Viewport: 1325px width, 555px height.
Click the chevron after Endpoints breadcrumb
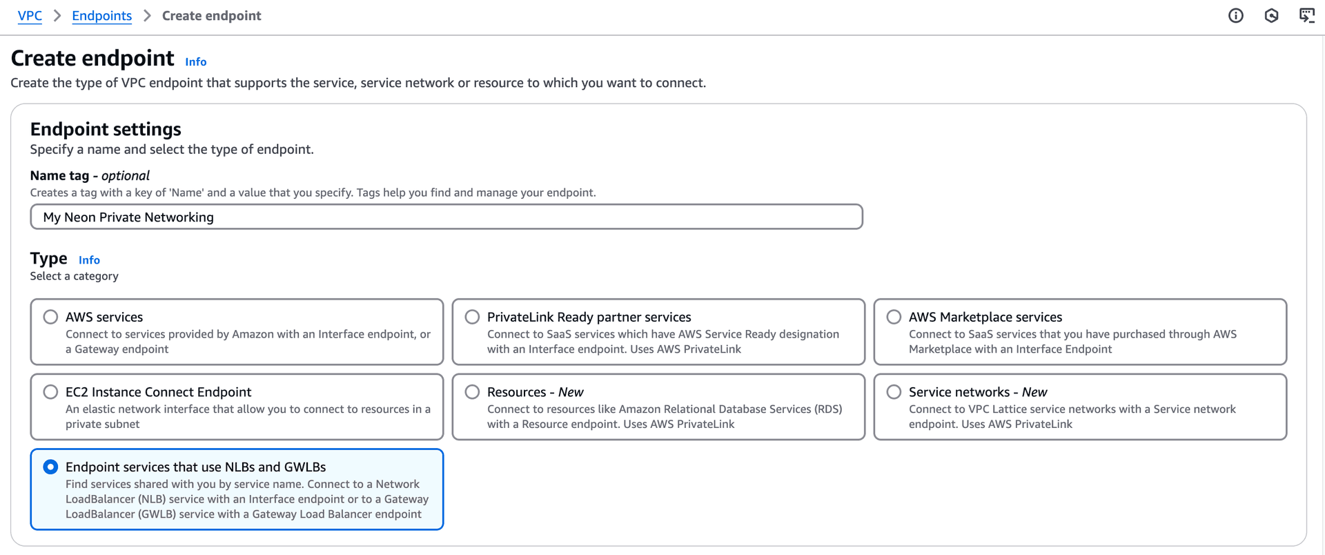pos(147,16)
